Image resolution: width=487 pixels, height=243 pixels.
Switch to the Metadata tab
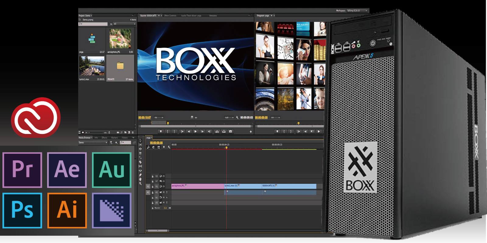213,15
